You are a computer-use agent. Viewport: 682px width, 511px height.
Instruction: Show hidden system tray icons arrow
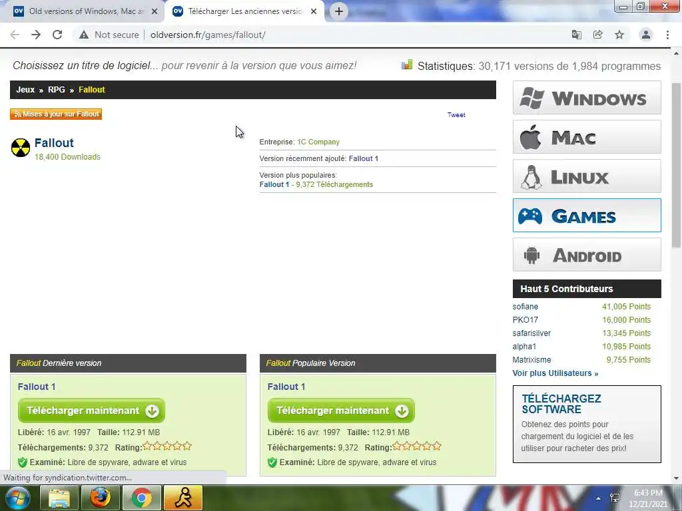pyautogui.click(x=599, y=498)
